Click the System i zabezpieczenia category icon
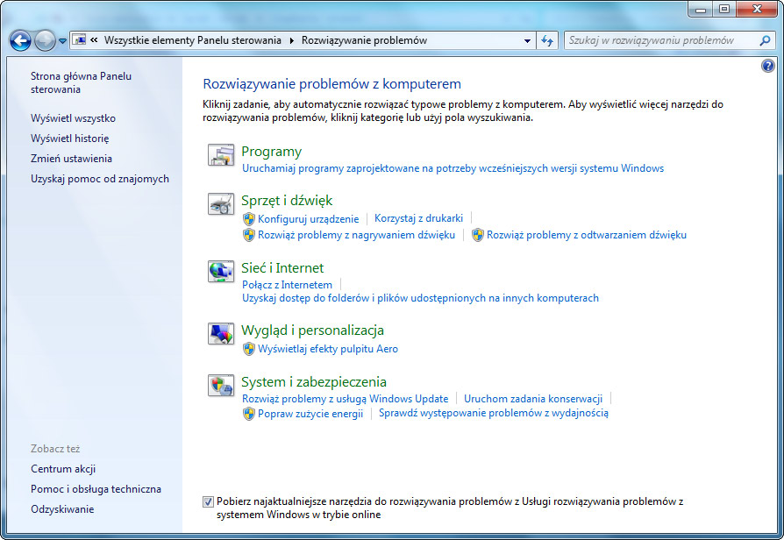This screenshot has width=784, height=540. 220,385
